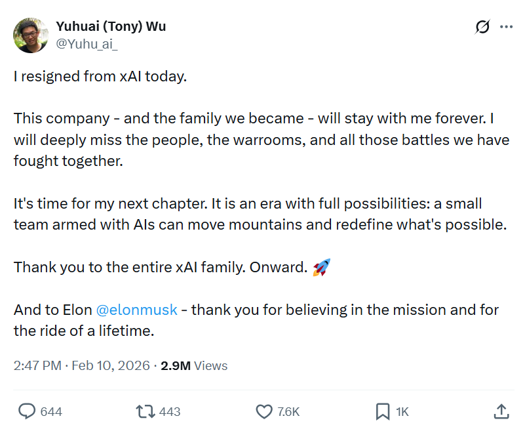Click the 443 reposts count
The height and width of the screenshot is (431, 525).
click(170, 412)
